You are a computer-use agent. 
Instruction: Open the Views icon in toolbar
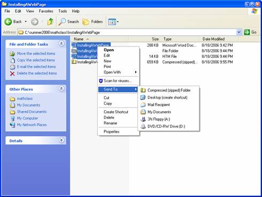point(112,22)
